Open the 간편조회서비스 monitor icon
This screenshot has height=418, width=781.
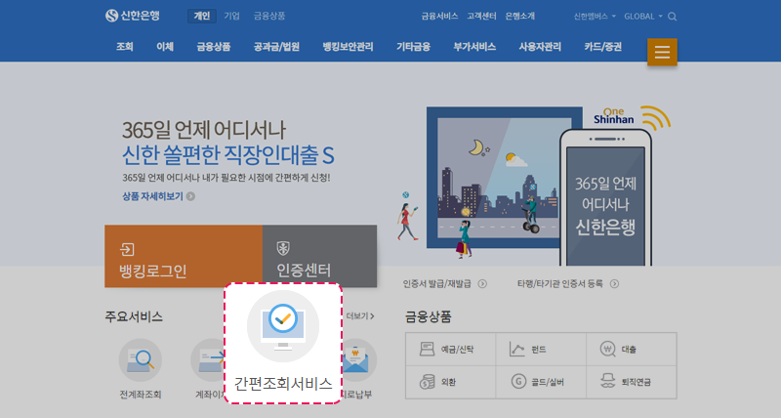click(x=283, y=326)
